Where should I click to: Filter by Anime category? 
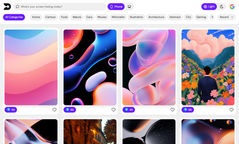tap(36, 17)
